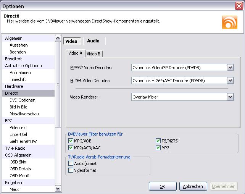Toggle the TS/M2TS checkbox
Viewport: 245px width, 194px height.
point(158,141)
